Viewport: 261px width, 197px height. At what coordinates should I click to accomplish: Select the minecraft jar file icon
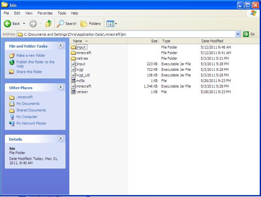(x=73, y=86)
